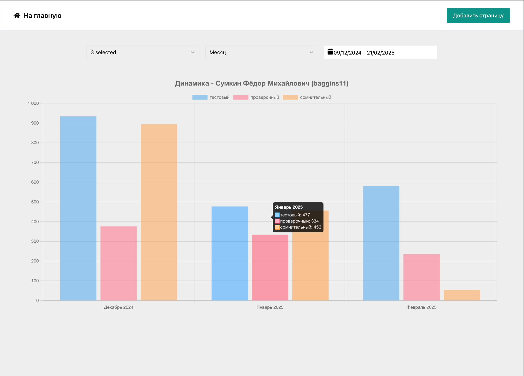Toggle сомнительный dataset via orange legend swatch
Screen dimensions: 524x376
290,97
